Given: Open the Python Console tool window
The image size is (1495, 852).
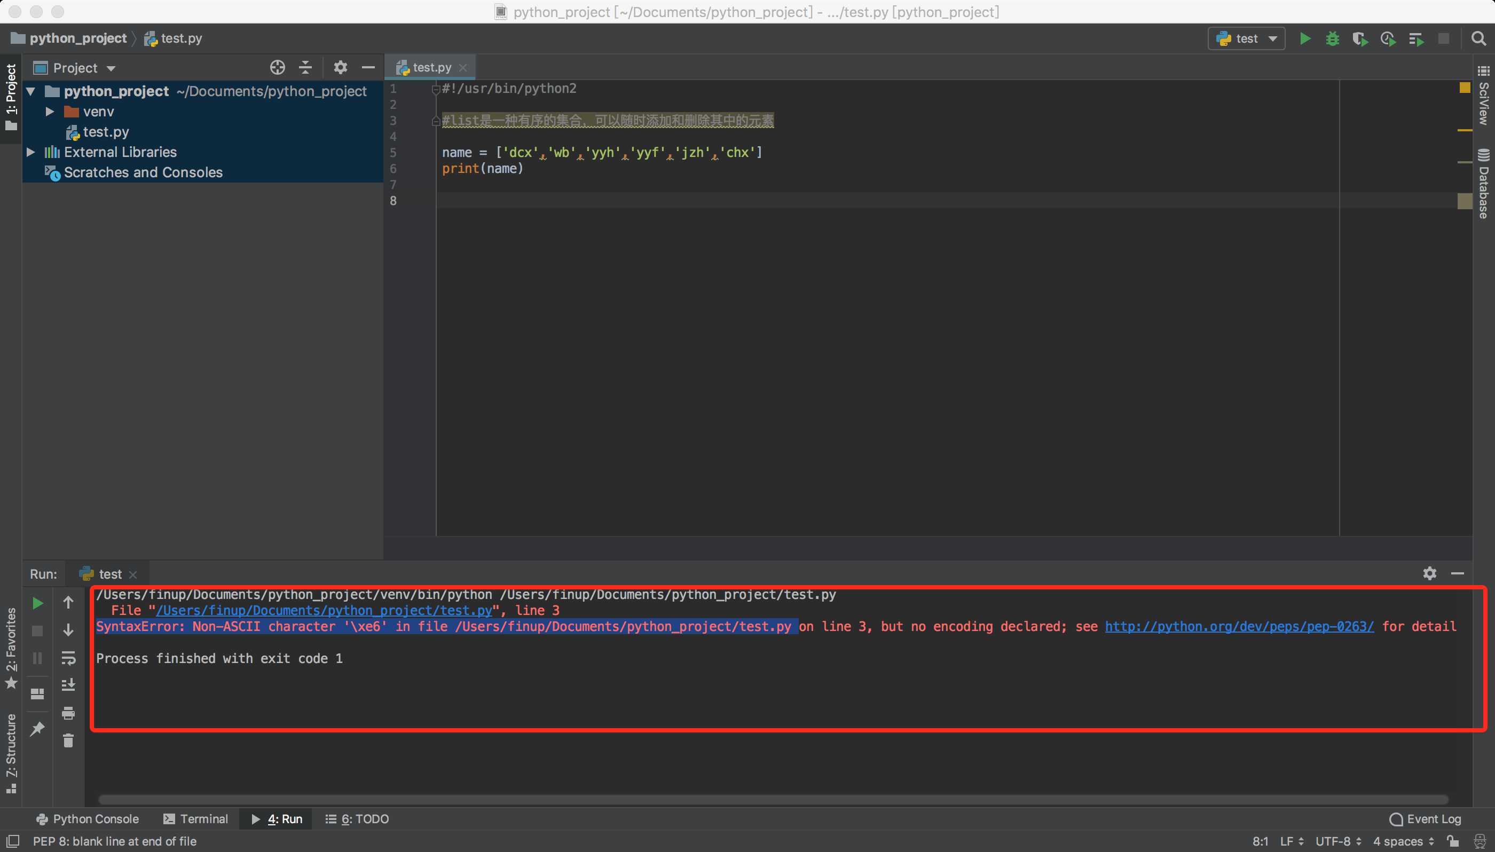Looking at the screenshot, I should 87,819.
